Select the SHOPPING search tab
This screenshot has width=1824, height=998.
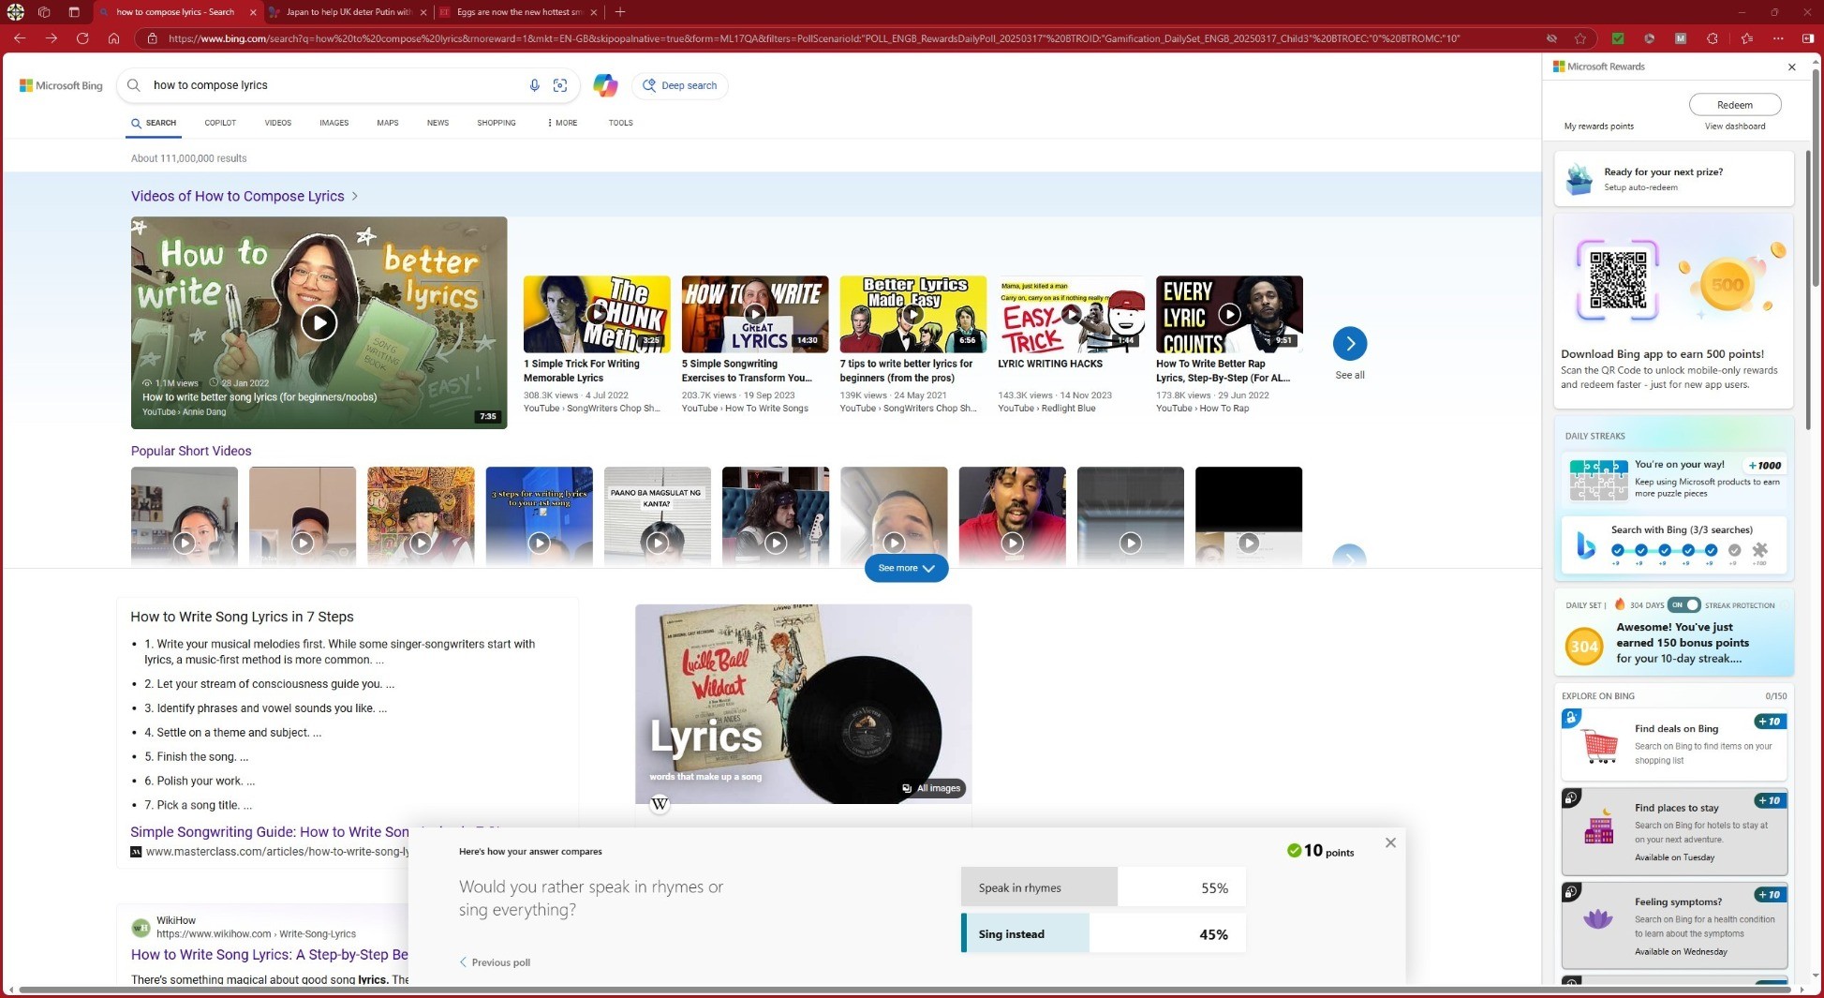(497, 123)
